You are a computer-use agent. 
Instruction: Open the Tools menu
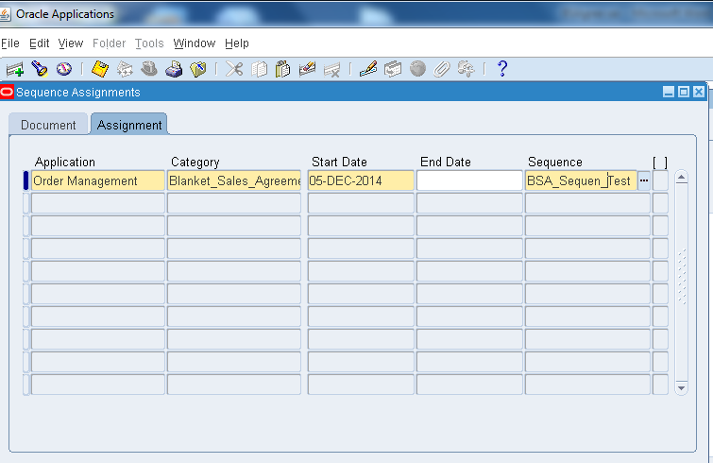coord(149,43)
